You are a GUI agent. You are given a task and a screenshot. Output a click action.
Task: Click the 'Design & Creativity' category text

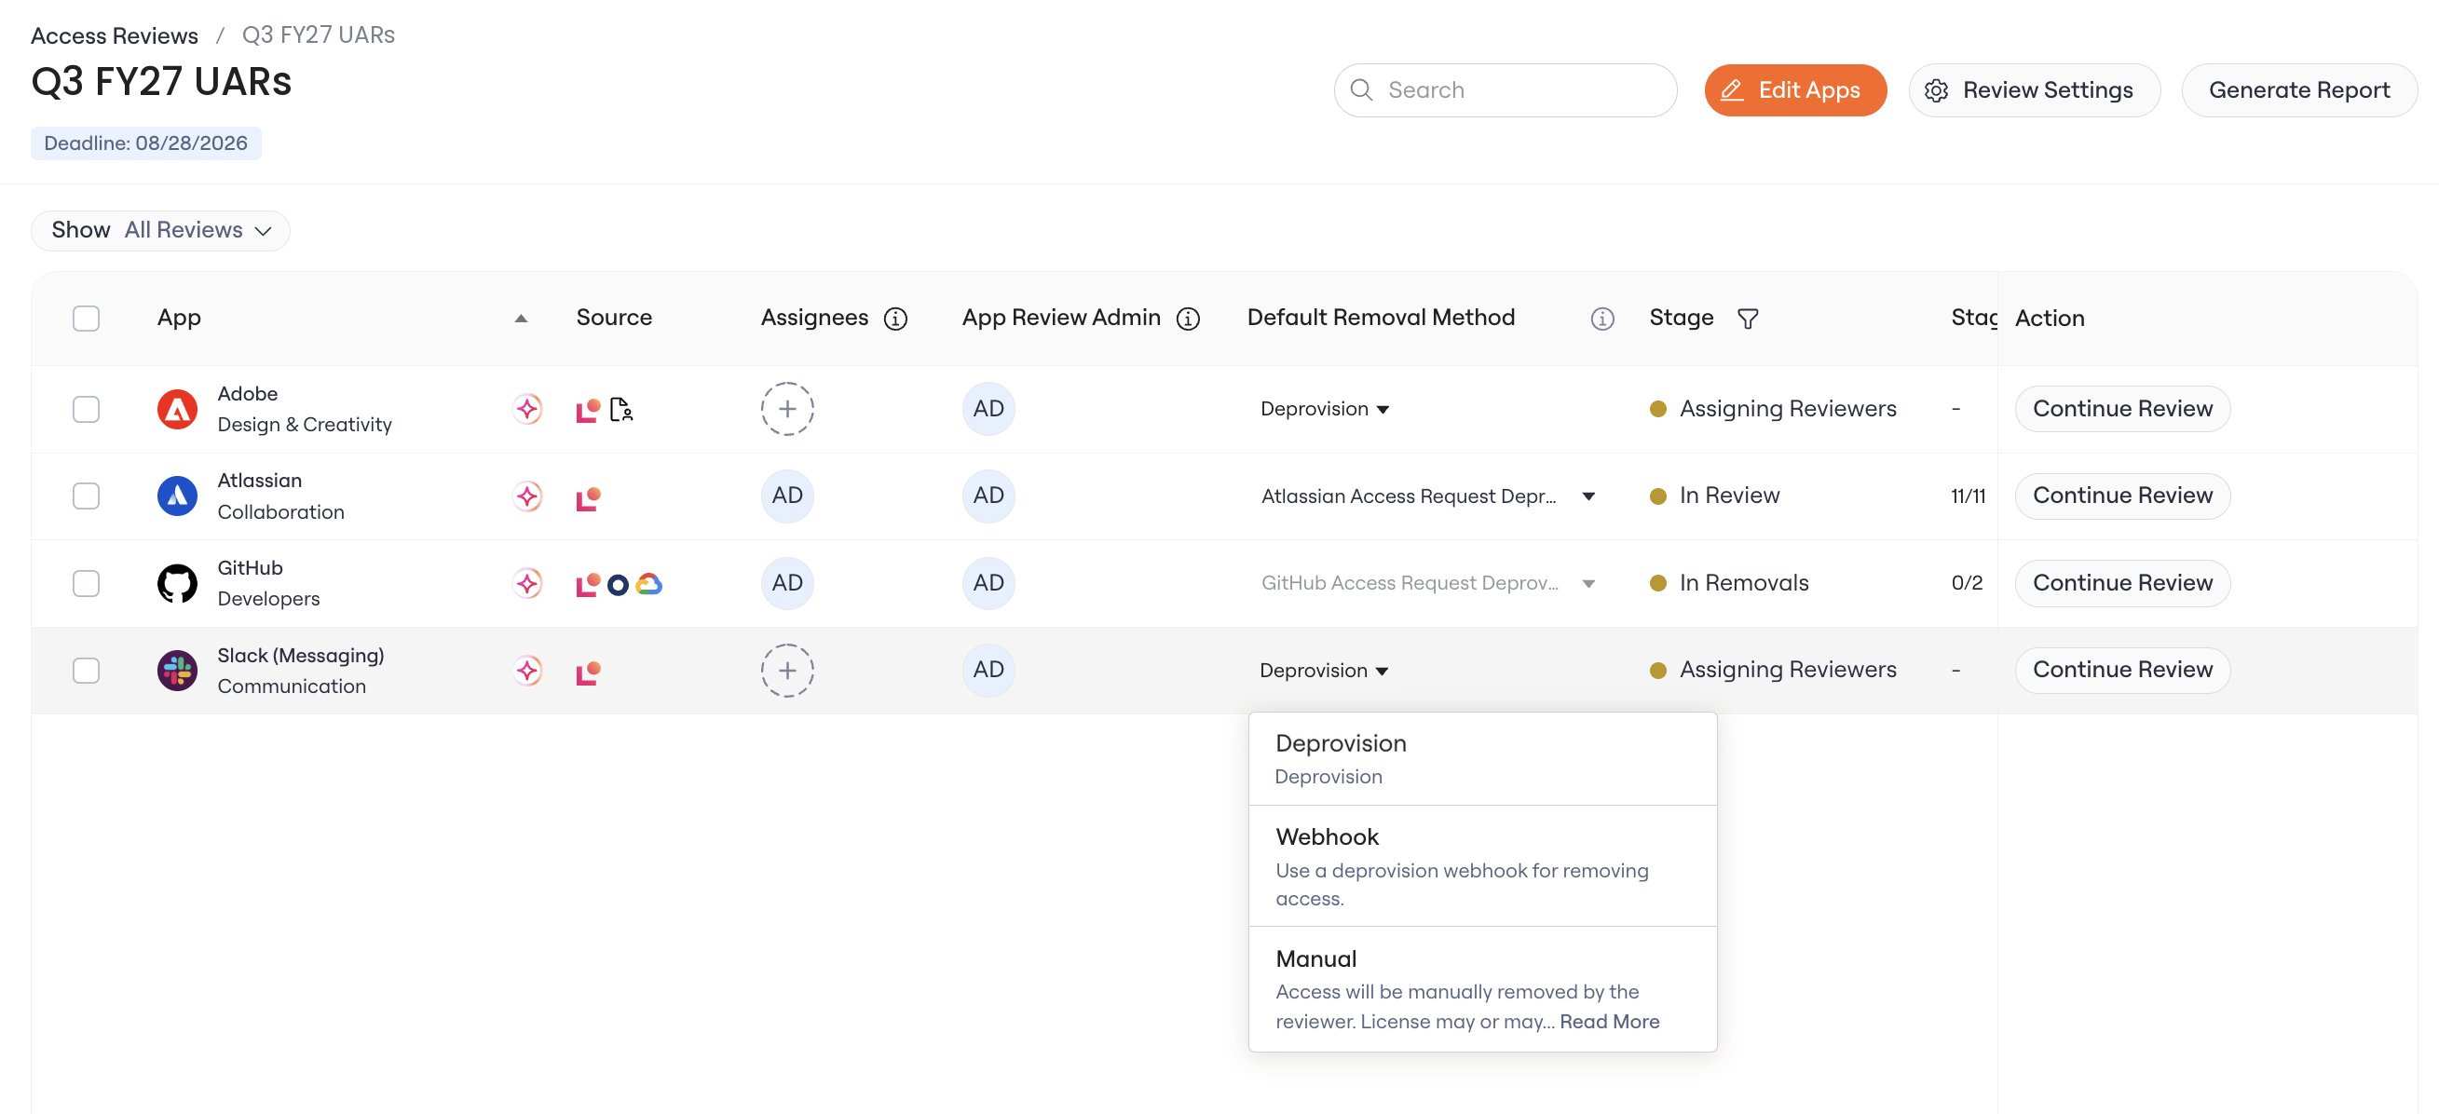pos(304,425)
